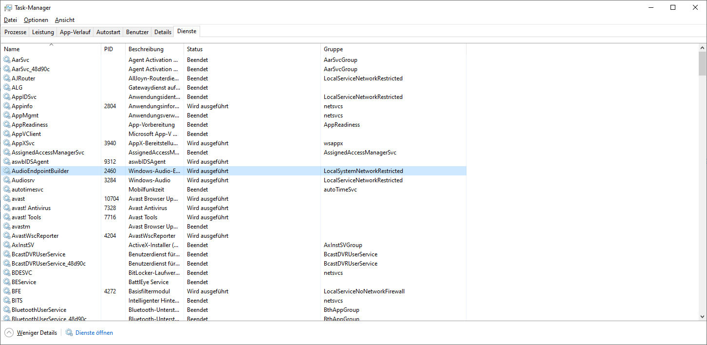
Task: Click the Appinfo service gear icon
Action: click(7, 106)
